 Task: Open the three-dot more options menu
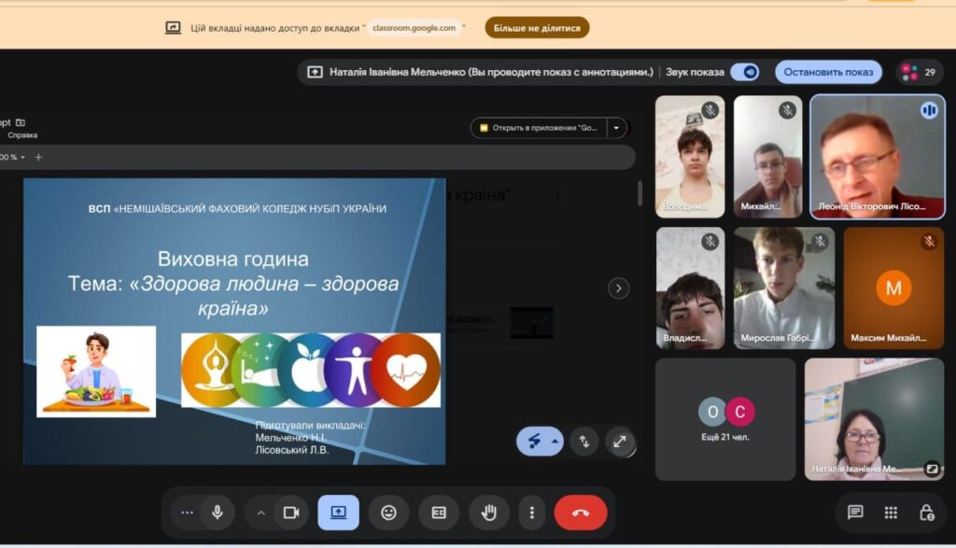point(531,513)
